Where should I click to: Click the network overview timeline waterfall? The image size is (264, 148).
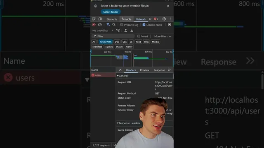point(132,58)
